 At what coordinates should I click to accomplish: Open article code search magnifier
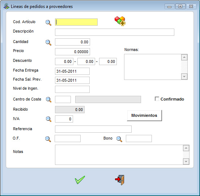48,23
